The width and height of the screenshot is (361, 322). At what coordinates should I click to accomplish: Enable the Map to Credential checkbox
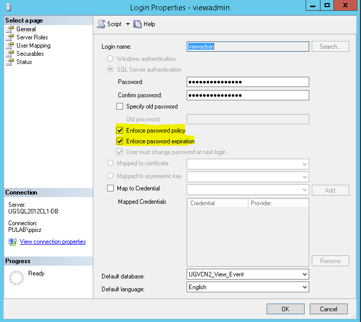click(x=111, y=188)
